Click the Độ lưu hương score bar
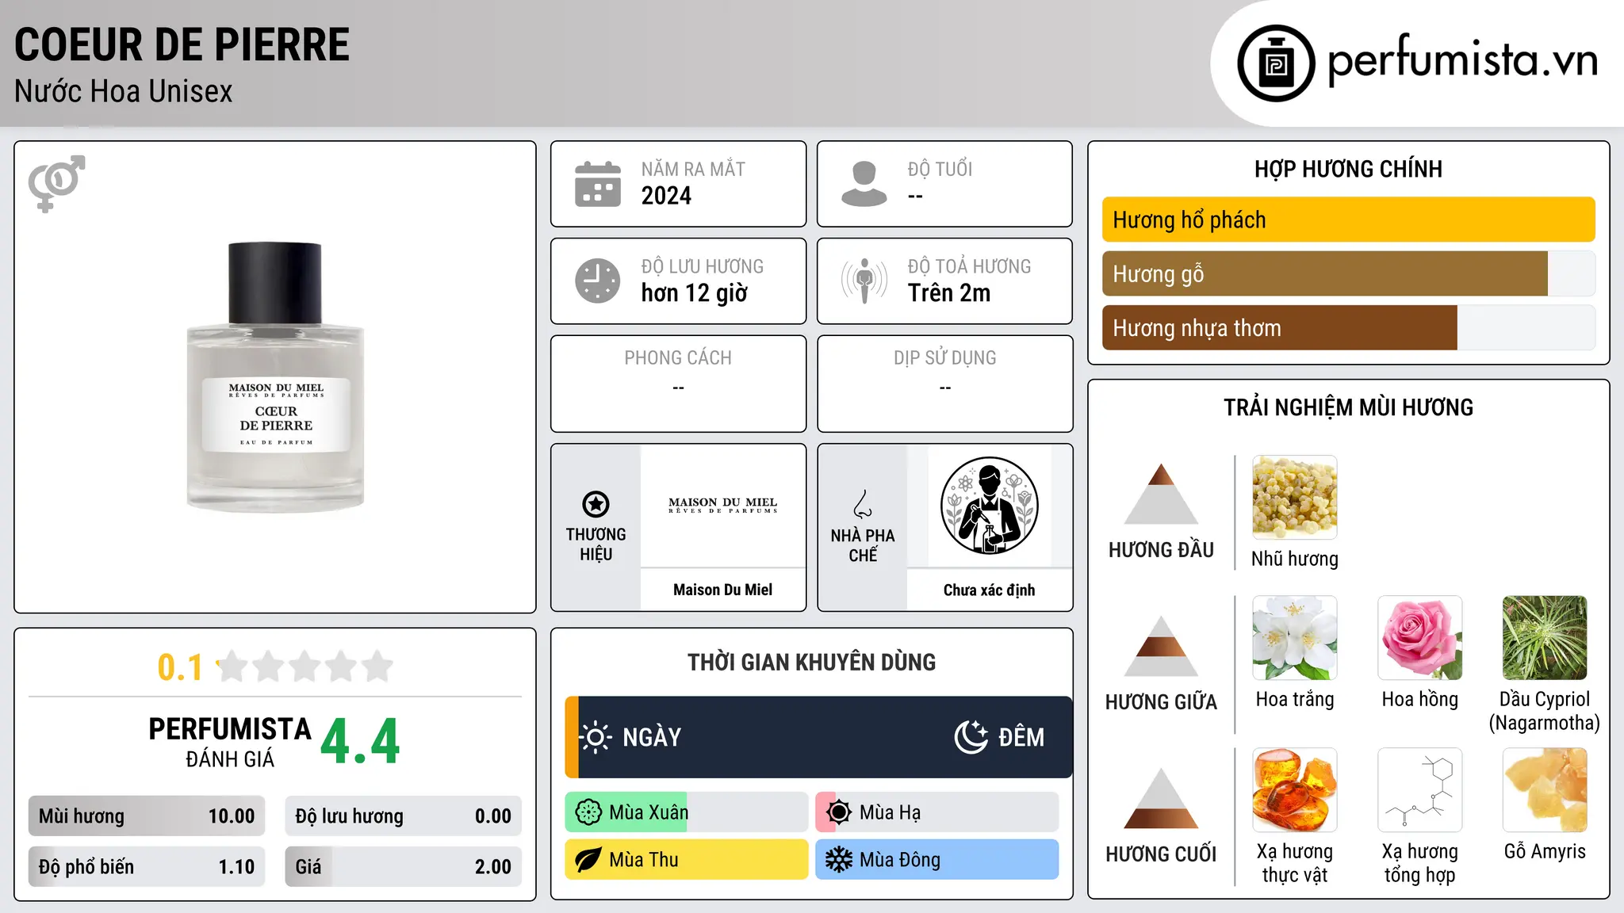The height and width of the screenshot is (913, 1624). pos(403,816)
